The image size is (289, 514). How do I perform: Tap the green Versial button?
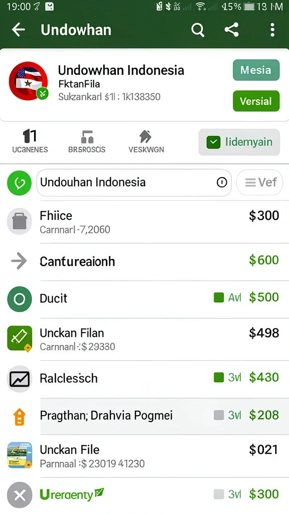(x=256, y=101)
